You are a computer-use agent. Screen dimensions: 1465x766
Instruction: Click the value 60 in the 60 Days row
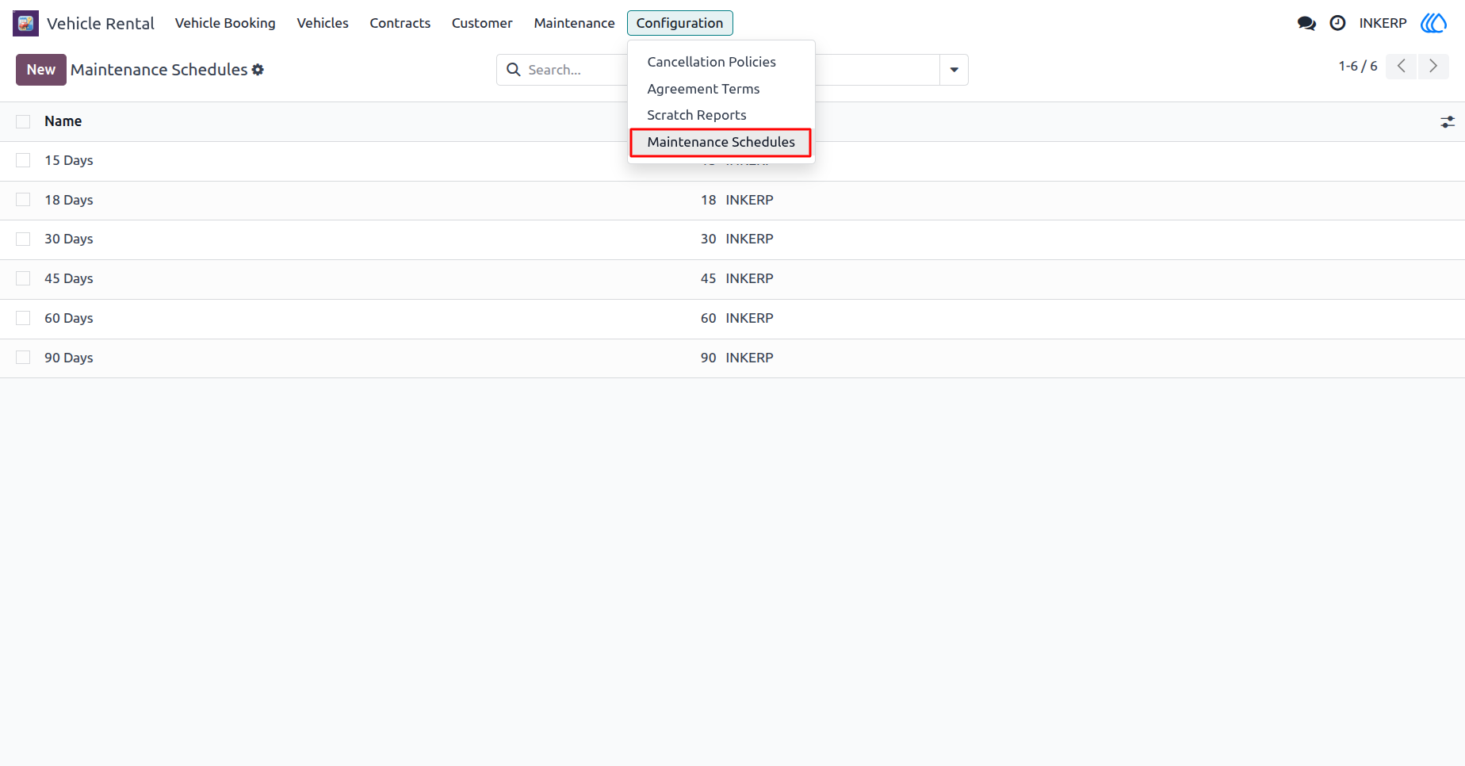tap(708, 318)
